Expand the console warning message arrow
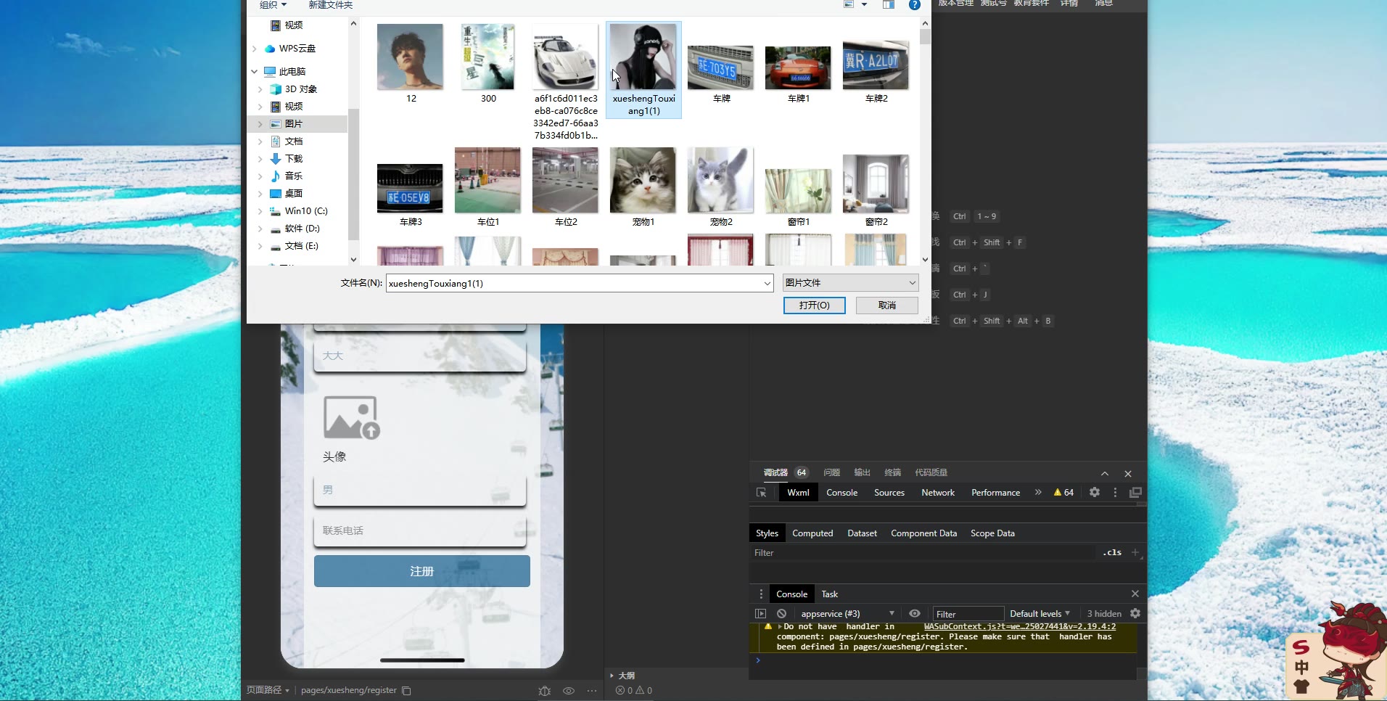 point(780,626)
